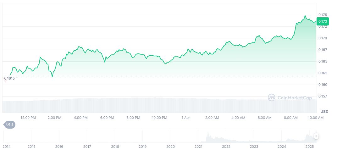Click the 6:00 PM time axis label

[x=107, y=118]
